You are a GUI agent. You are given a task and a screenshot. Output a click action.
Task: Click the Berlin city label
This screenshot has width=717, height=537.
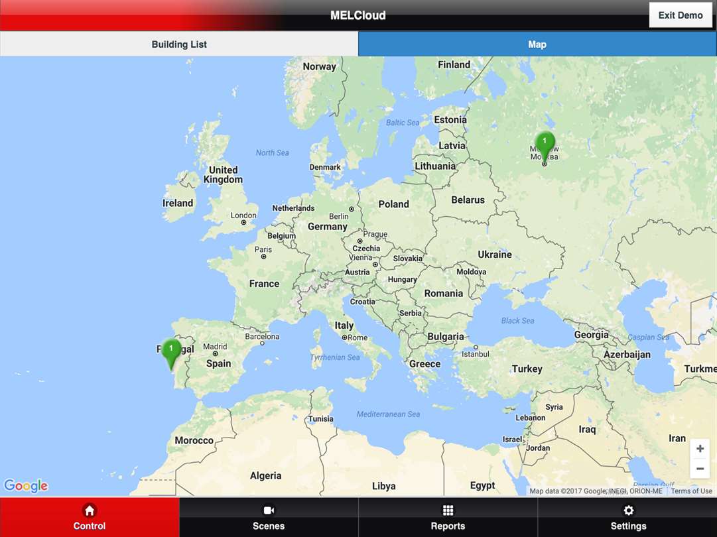click(x=338, y=216)
